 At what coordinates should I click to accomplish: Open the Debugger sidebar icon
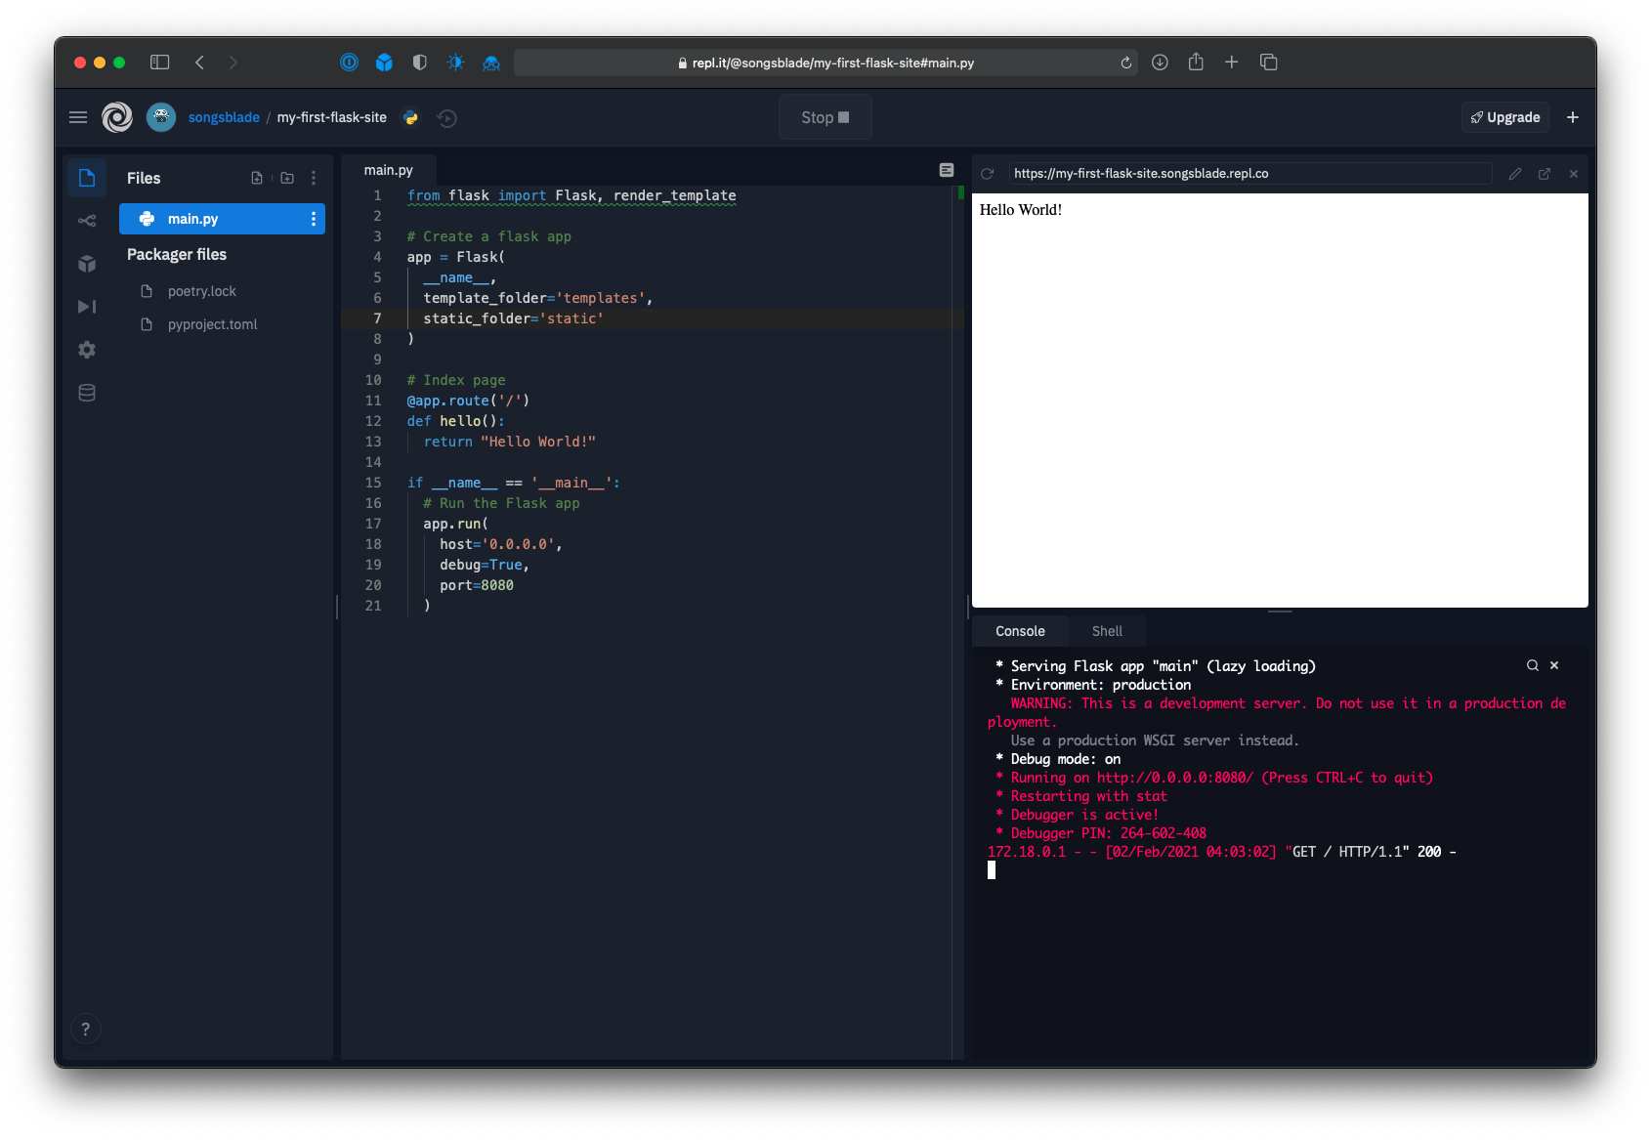(87, 307)
